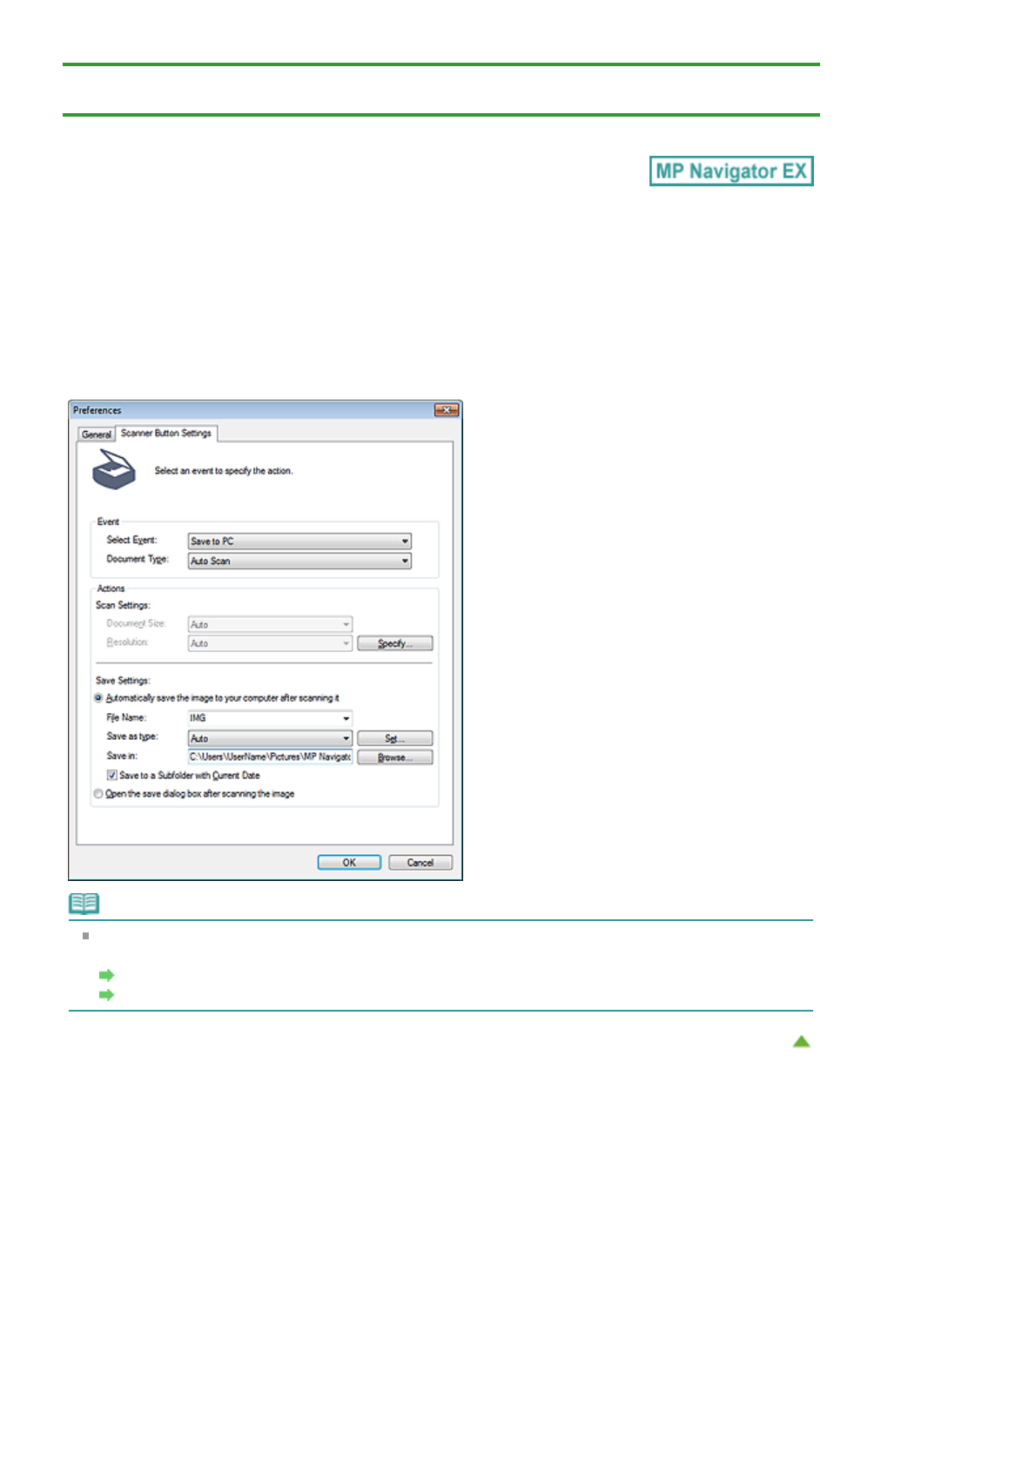Viewport: 1036px width, 1466px height.
Task: Click the green page-top triangle arrow
Action: pos(801,1041)
